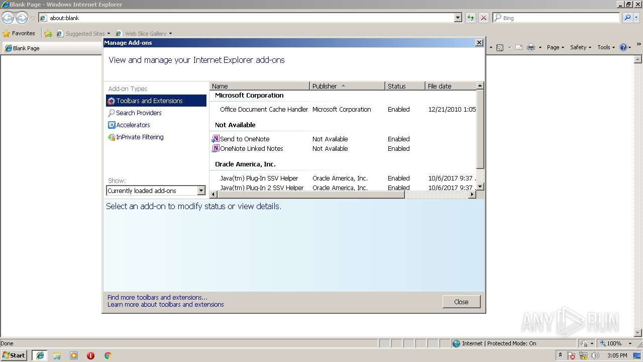Image resolution: width=643 pixels, height=362 pixels.
Task: Click the Read Mail toolbar icon
Action: pyautogui.click(x=519, y=47)
